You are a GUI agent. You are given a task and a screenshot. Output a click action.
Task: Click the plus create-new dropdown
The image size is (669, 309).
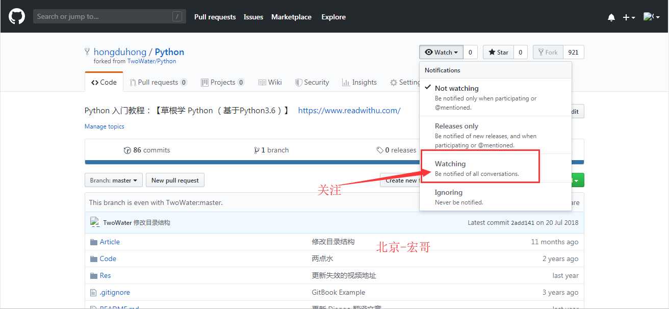(629, 17)
